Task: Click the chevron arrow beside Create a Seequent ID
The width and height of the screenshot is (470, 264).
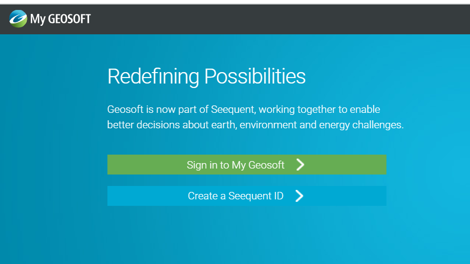Action: [x=299, y=196]
